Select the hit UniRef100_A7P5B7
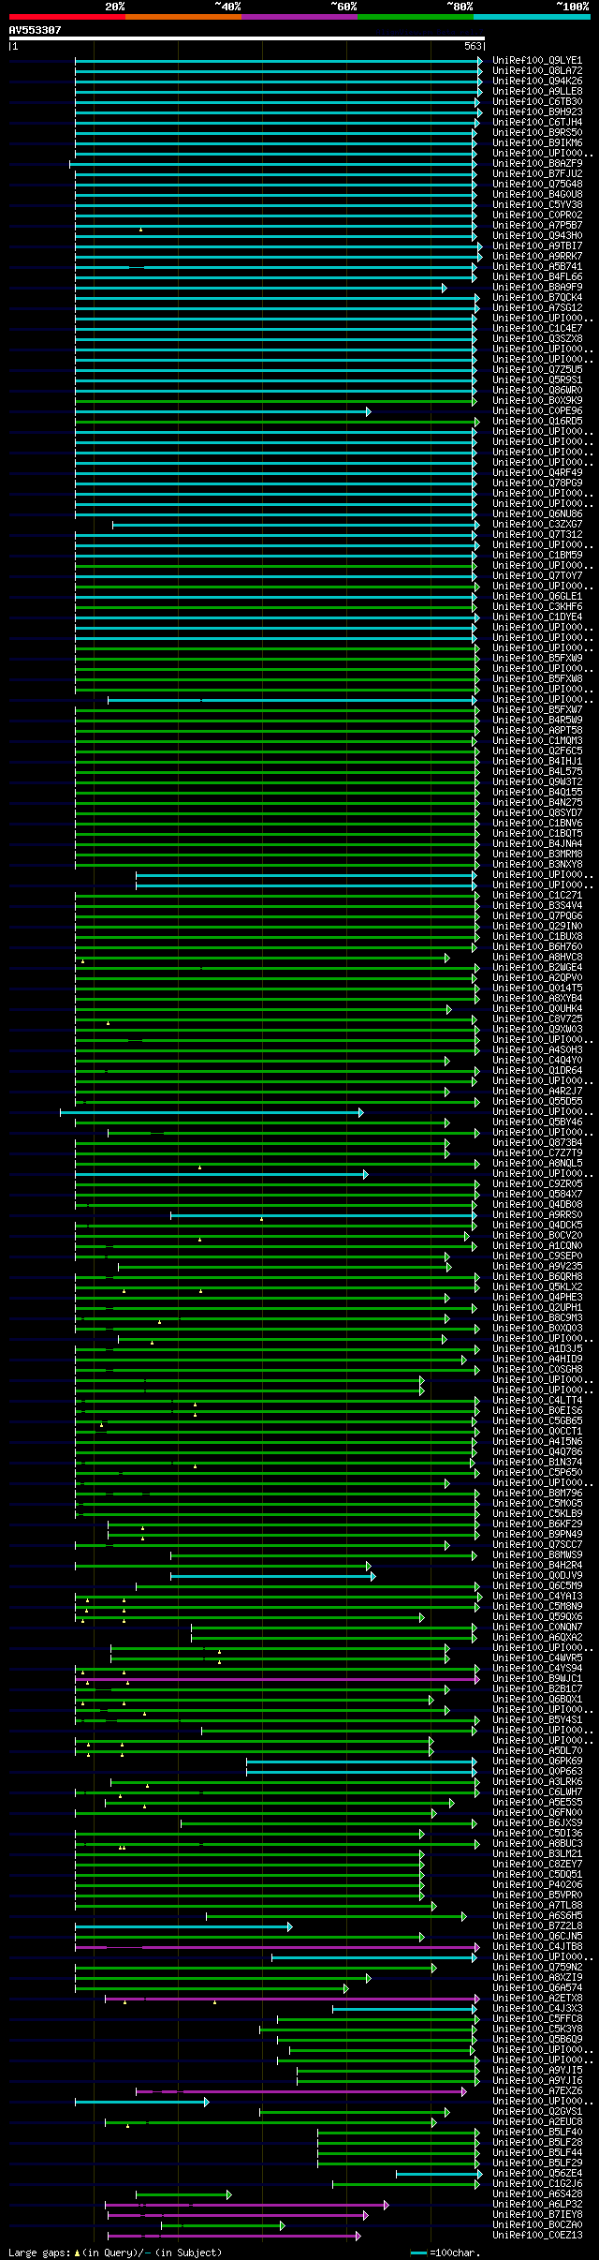This screenshot has height=2260, width=599. coord(537,226)
